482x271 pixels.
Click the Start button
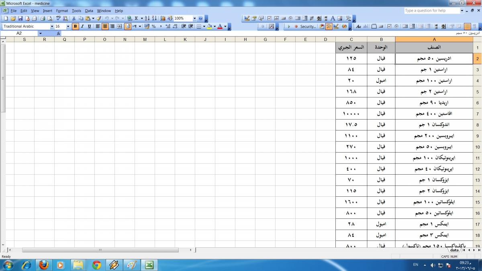[8, 265]
